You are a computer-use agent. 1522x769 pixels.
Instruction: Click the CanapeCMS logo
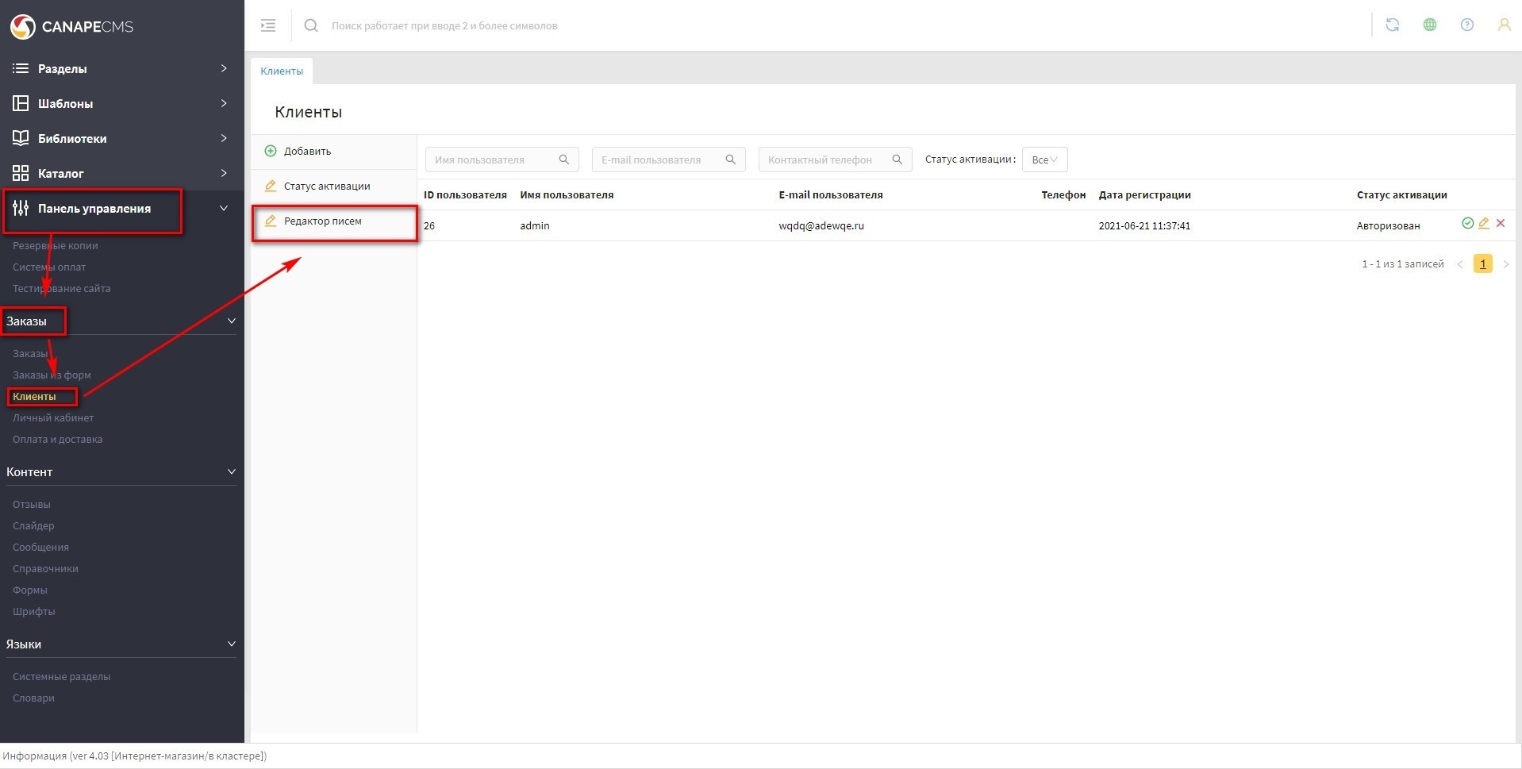tap(71, 26)
